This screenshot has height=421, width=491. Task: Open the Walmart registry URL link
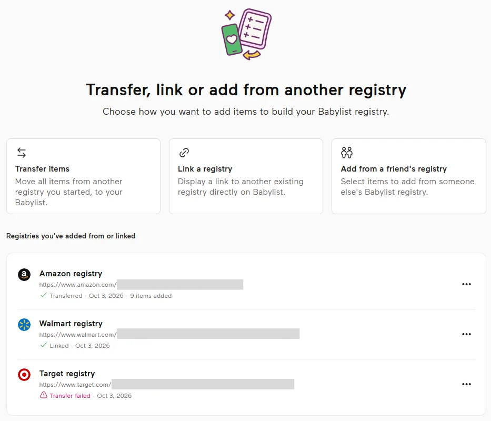pos(169,334)
